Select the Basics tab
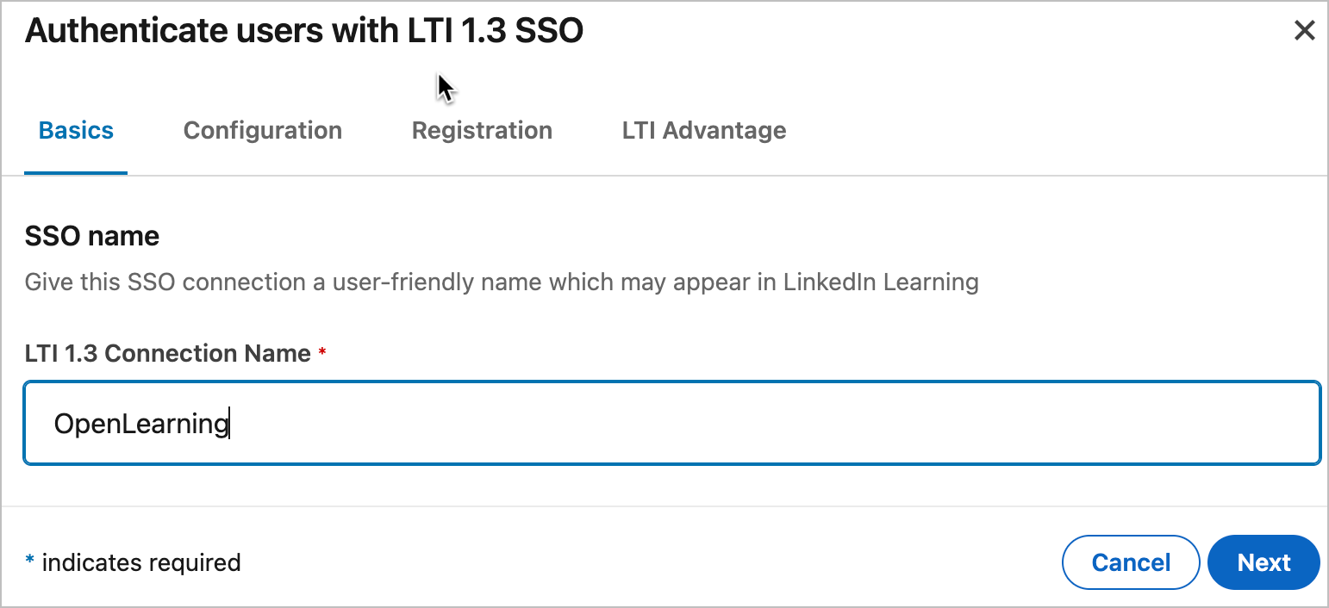This screenshot has width=1329, height=608. coord(76,130)
